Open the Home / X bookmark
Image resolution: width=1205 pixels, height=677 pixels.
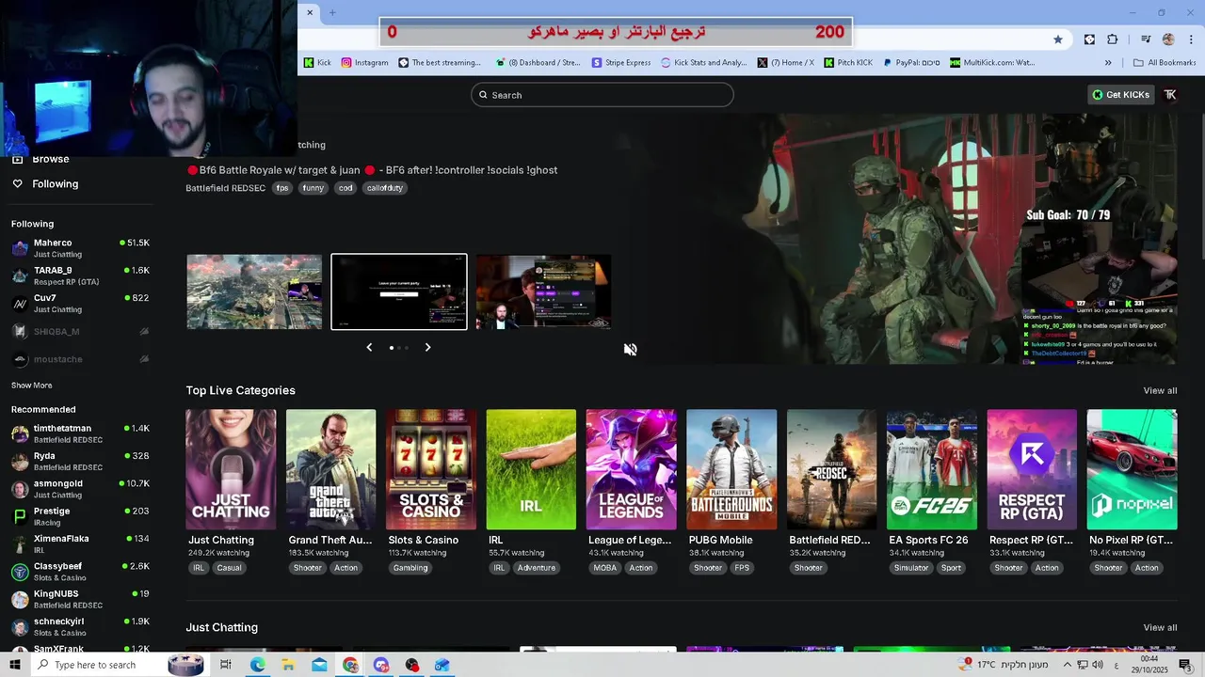[786, 63]
